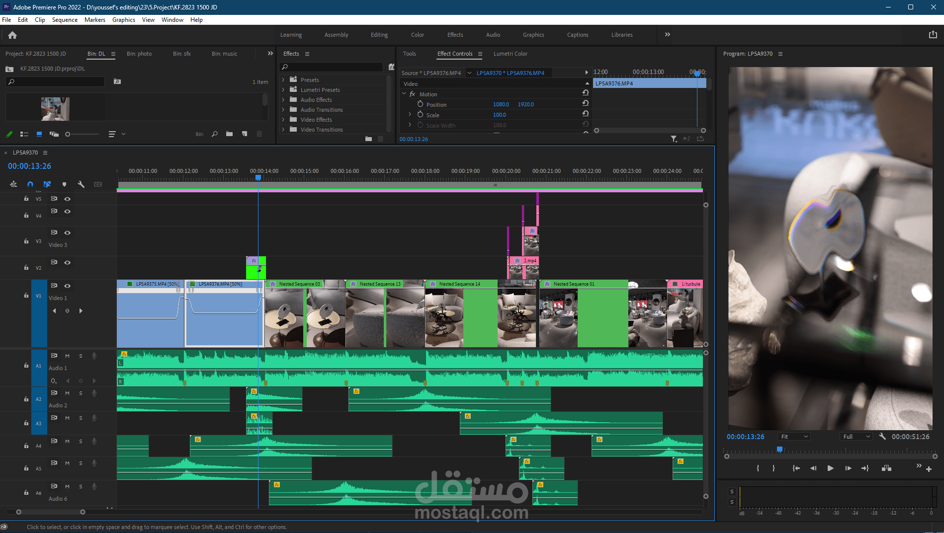Switch Project bin to Freeform View
The width and height of the screenshot is (944, 533).
click(x=54, y=134)
